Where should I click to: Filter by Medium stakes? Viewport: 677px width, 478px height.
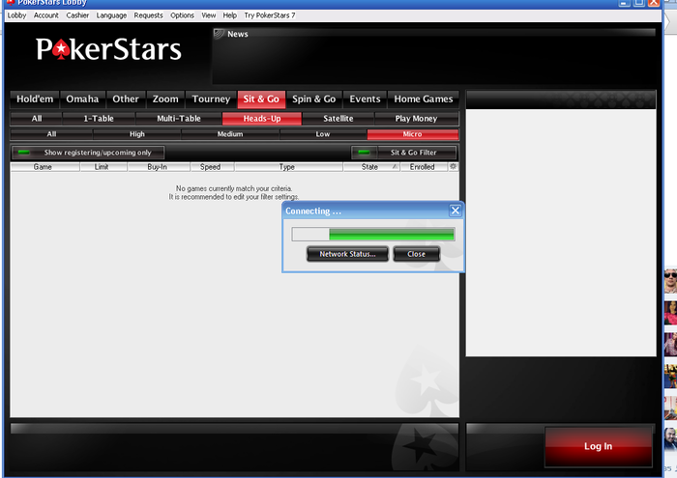coord(230,134)
